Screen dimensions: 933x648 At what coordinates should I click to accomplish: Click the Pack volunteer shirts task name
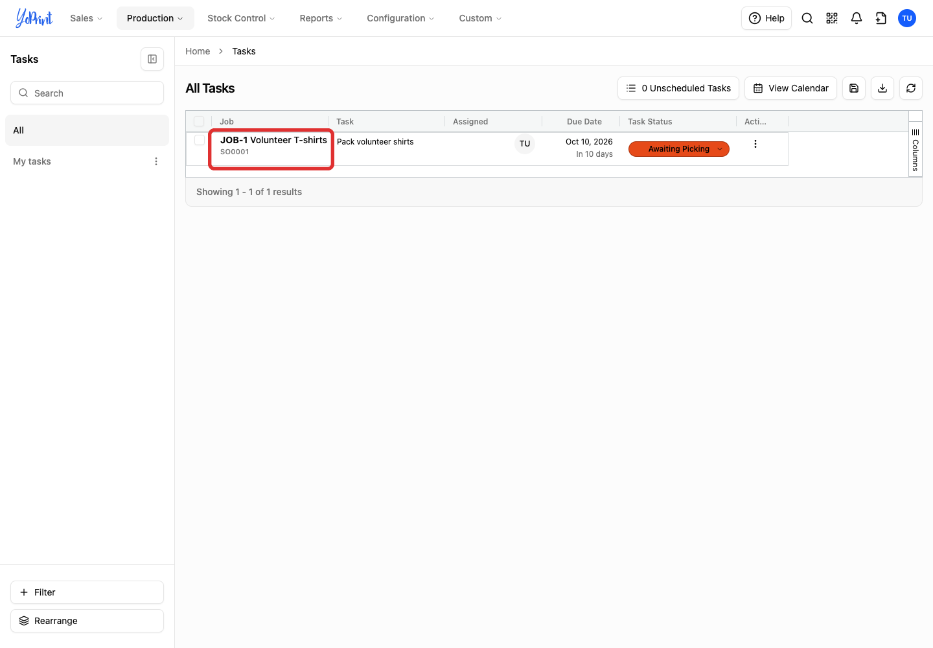coord(375,142)
